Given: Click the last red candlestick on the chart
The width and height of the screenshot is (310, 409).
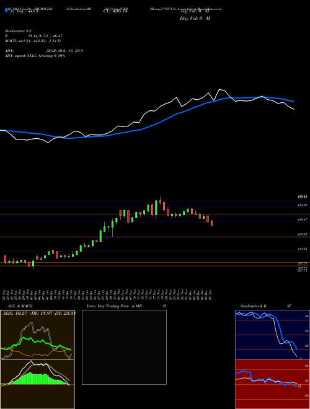Looking at the screenshot, I should point(211,223).
